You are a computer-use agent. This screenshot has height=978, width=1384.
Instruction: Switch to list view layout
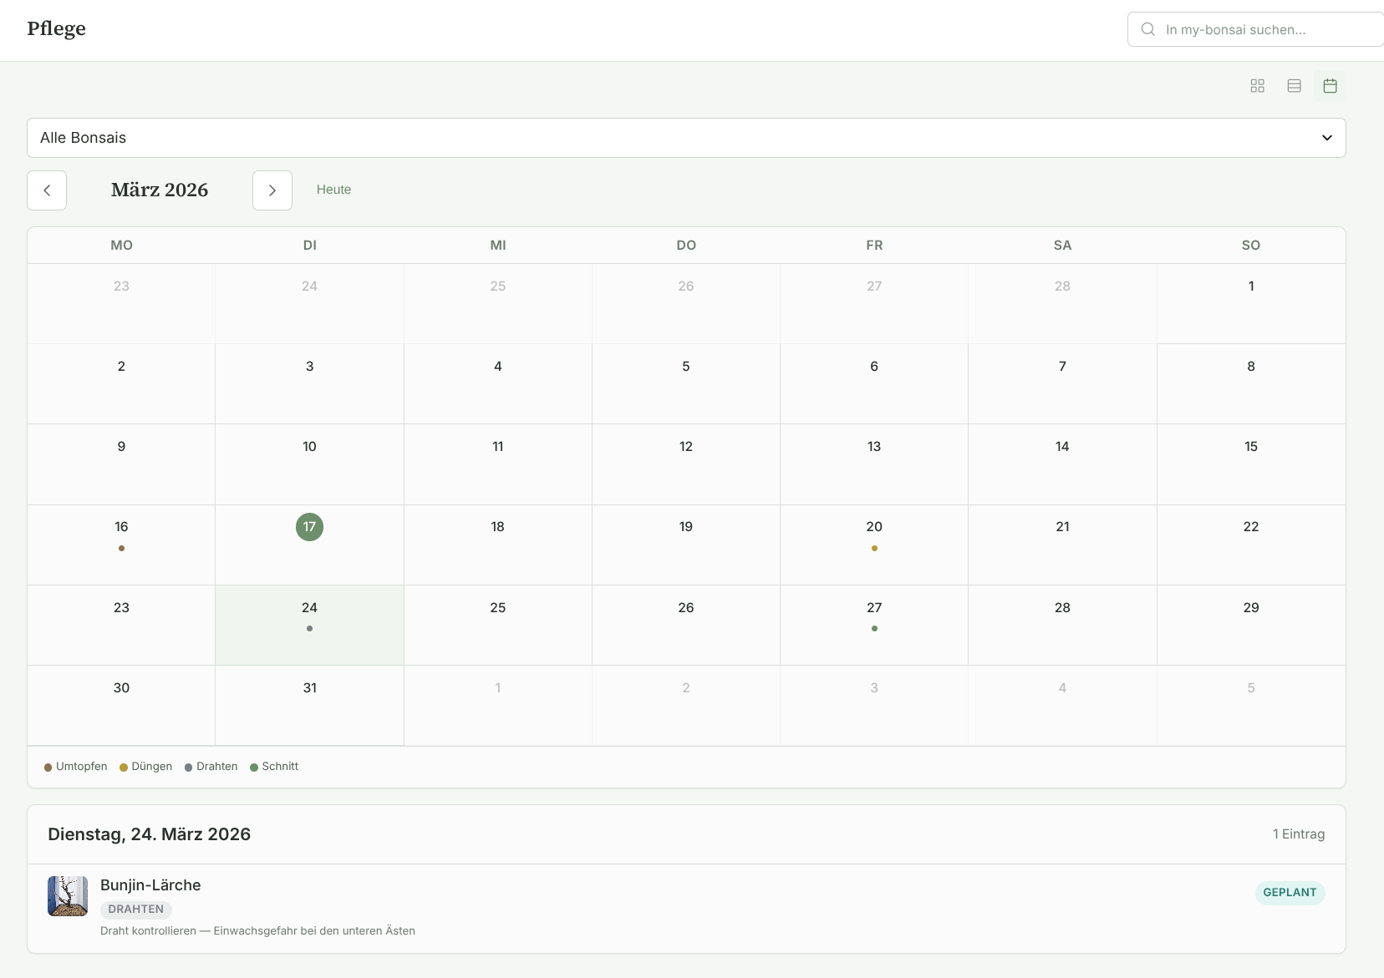point(1294,86)
